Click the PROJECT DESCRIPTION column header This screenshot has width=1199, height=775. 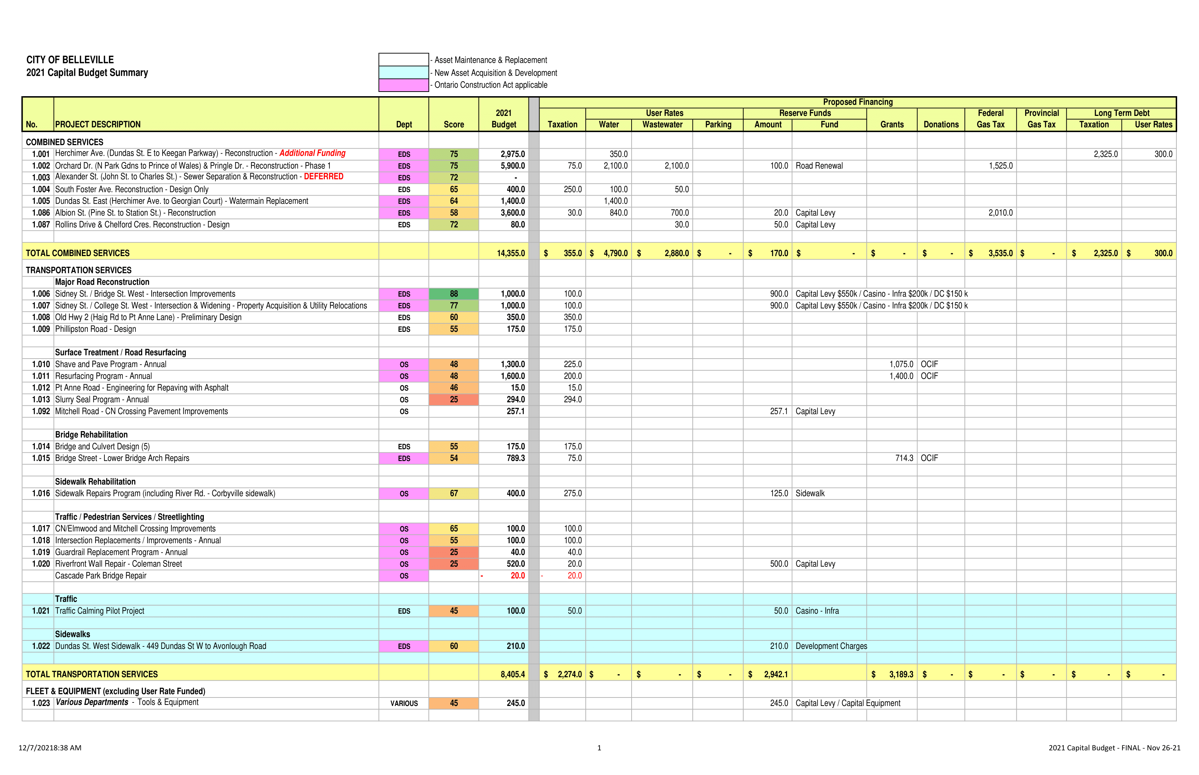pos(98,124)
